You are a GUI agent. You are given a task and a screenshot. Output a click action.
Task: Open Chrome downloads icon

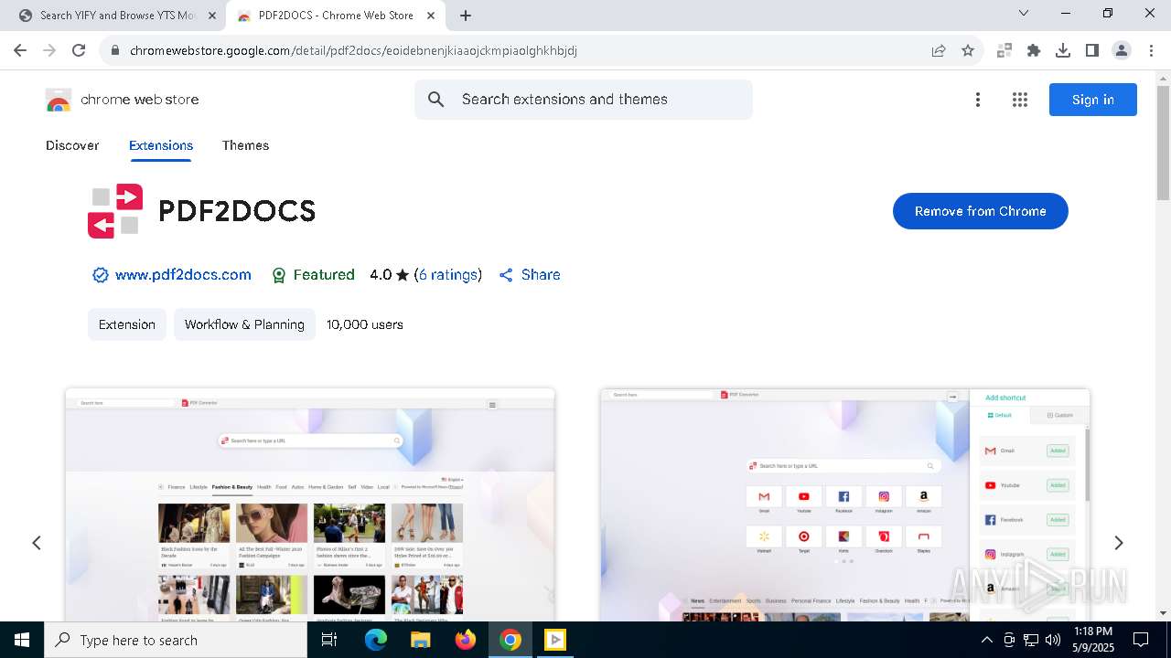[1063, 50]
